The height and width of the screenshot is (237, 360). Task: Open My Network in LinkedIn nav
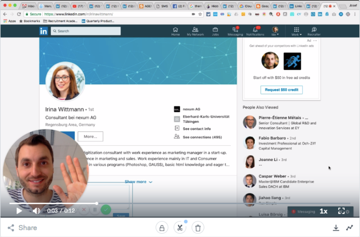pos(195,31)
